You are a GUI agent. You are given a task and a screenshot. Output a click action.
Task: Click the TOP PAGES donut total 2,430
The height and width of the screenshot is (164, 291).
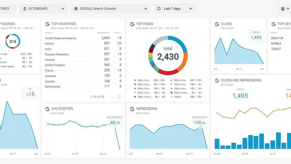168,56
